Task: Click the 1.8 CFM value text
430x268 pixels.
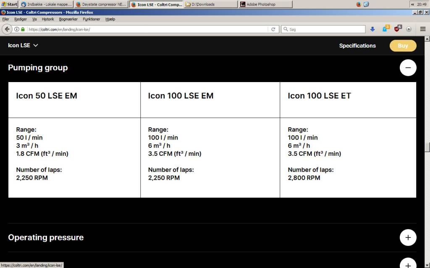Action: point(42,154)
